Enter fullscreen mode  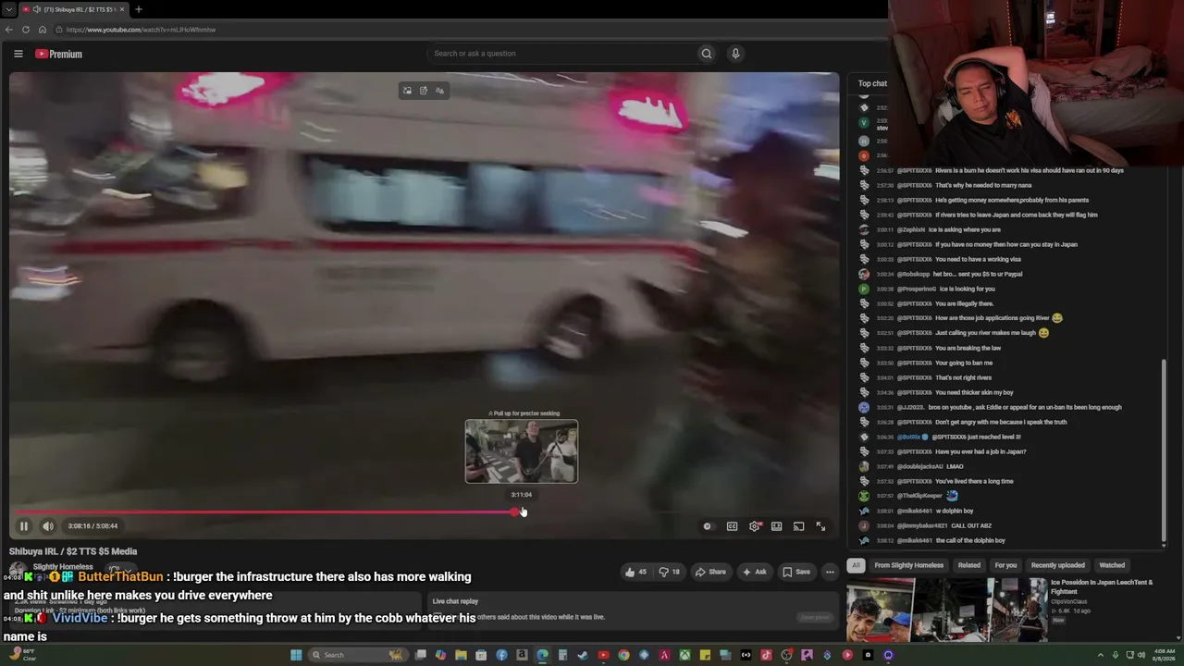pyautogui.click(x=820, y=526)
